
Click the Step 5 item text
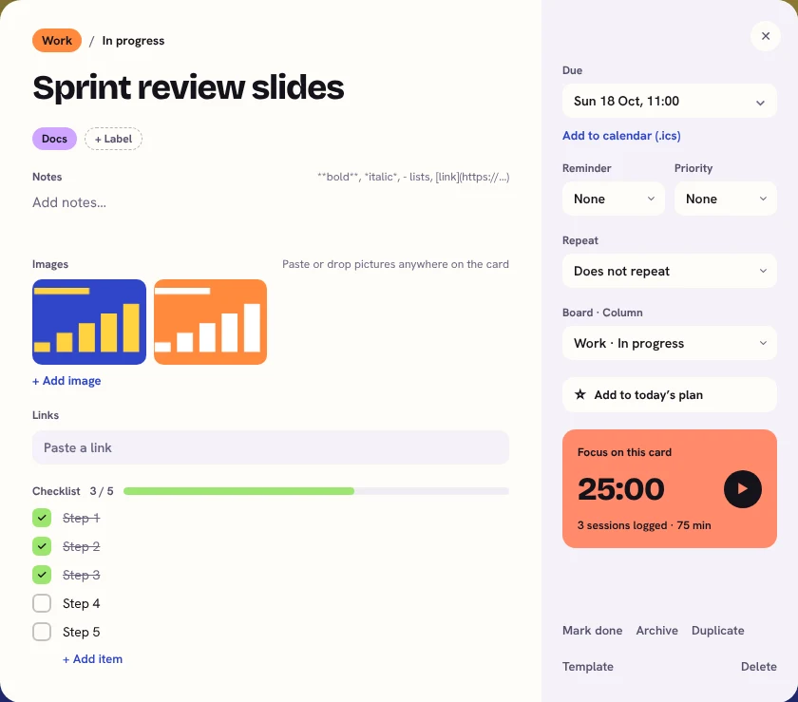pyautogui.click(x=82, y=632)
